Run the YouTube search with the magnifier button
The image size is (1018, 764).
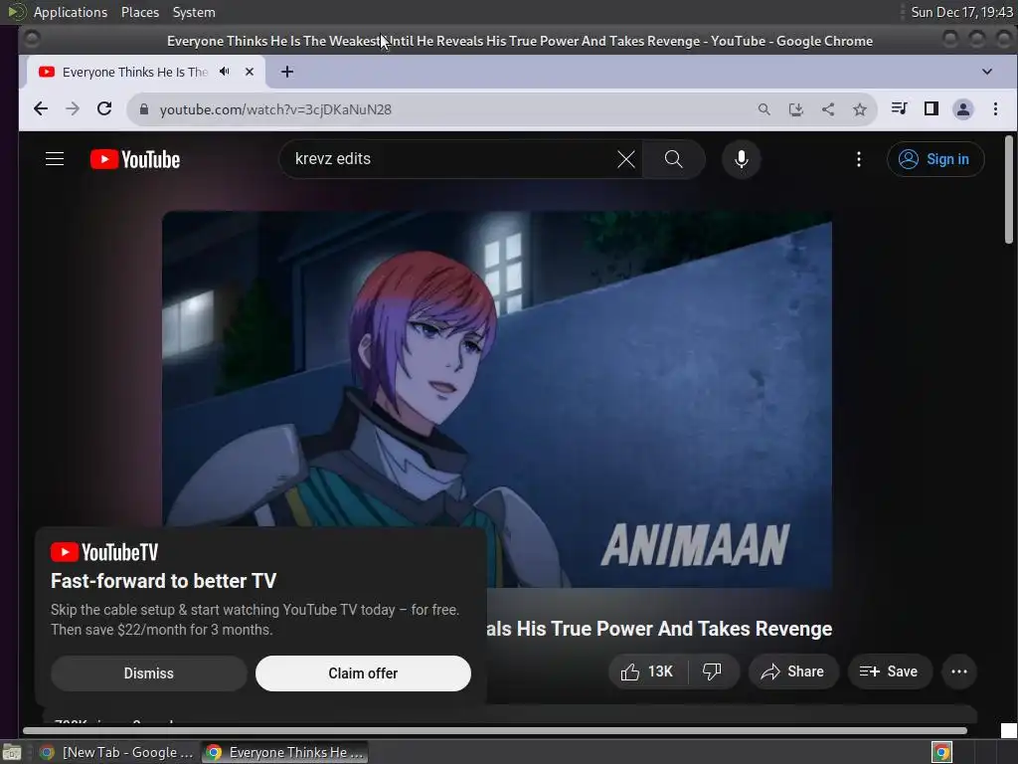point(673,159)
